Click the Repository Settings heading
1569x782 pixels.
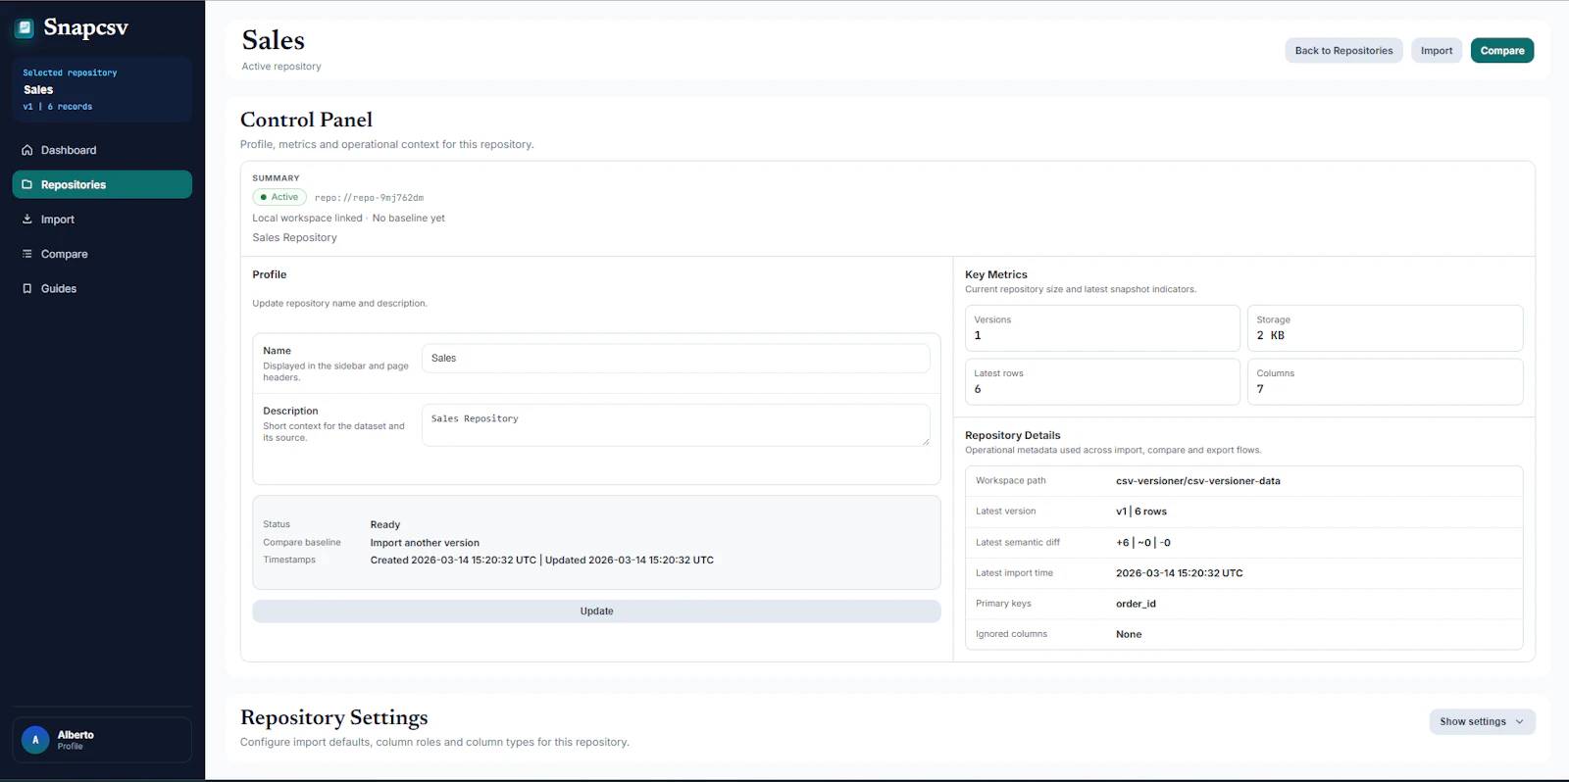coord(334,717)
